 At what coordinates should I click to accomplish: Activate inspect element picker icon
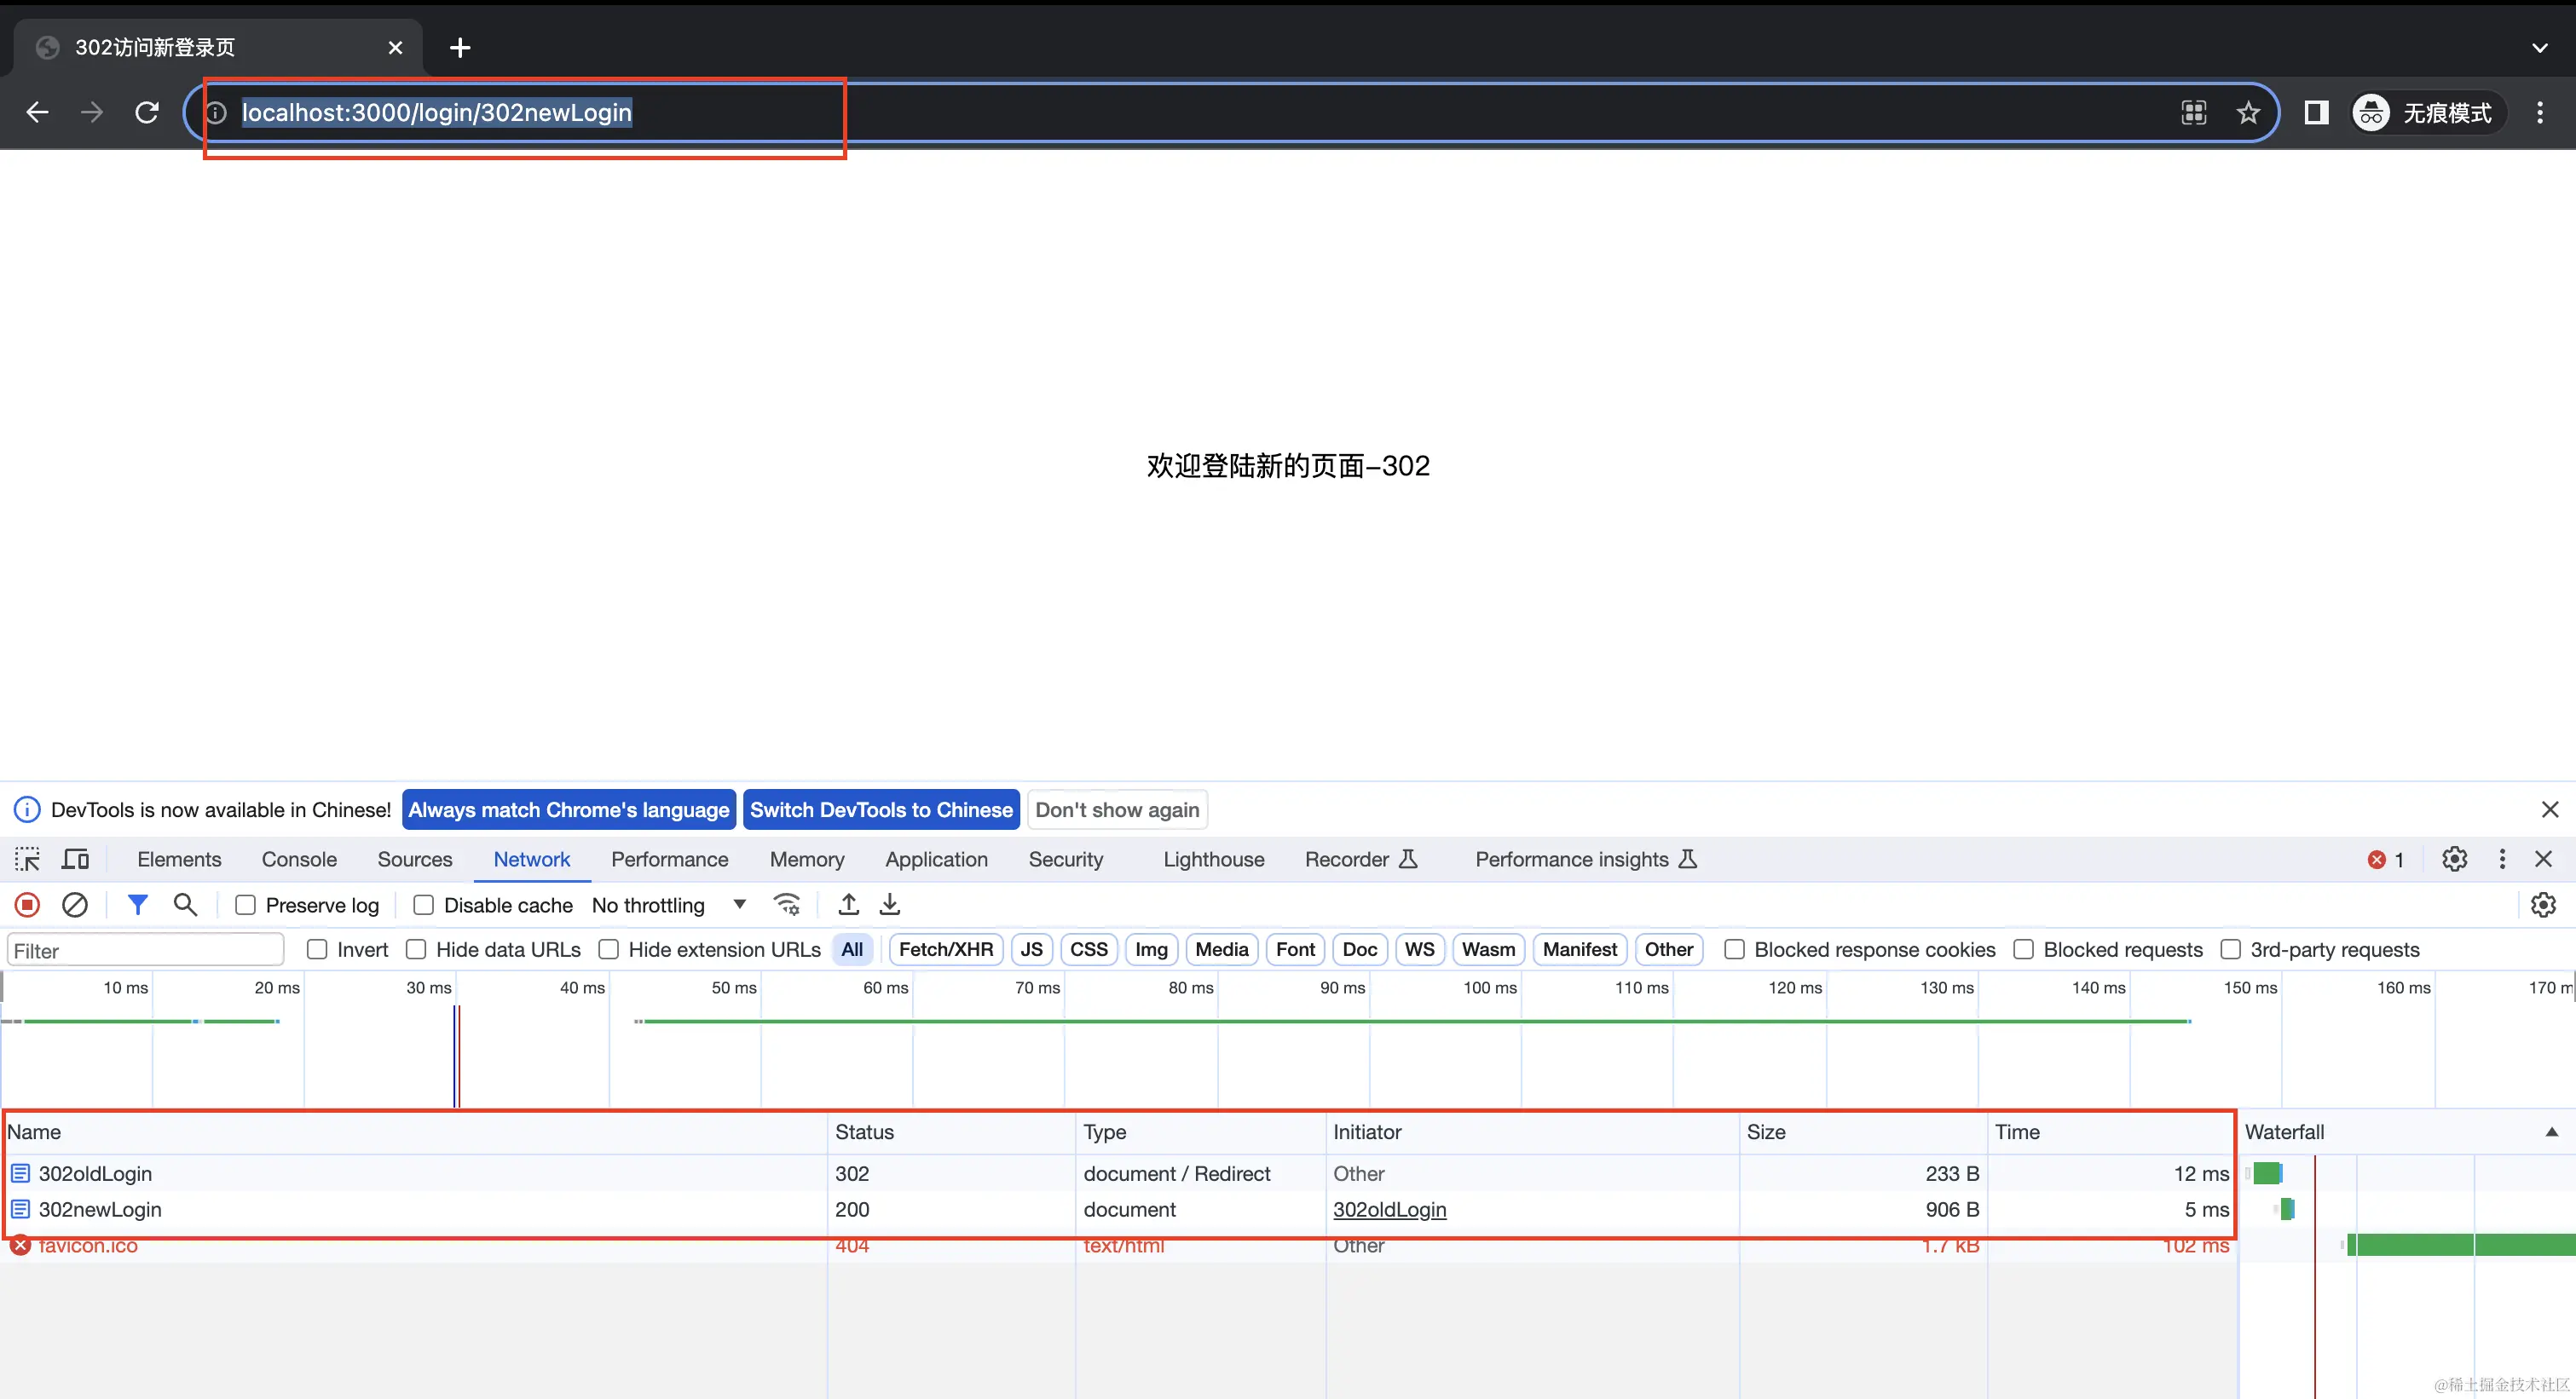27,860
